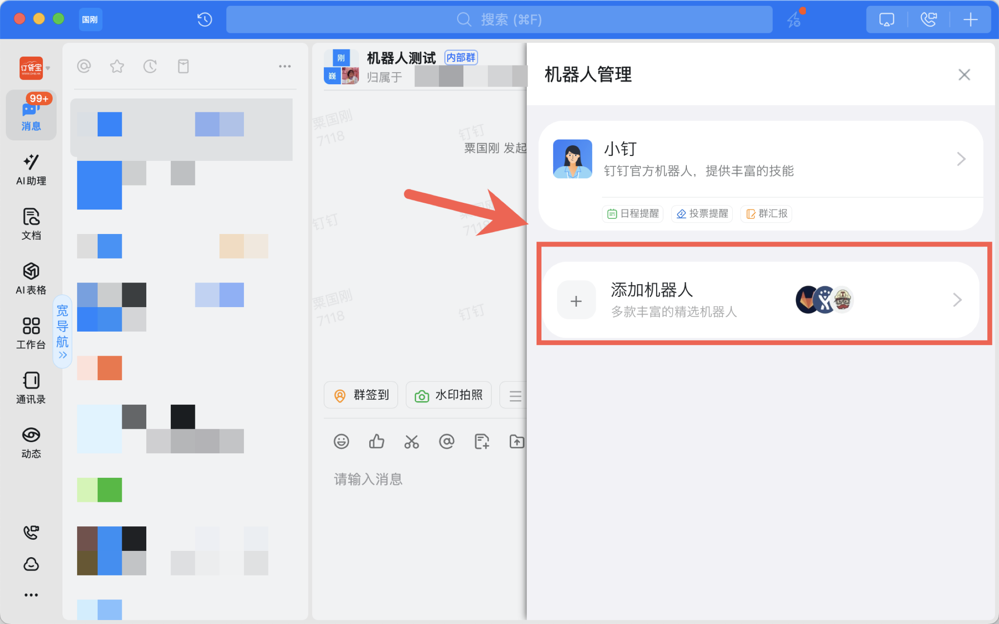Open 通讯录 contacts
The image size is (999, 624).
[31, 388]
